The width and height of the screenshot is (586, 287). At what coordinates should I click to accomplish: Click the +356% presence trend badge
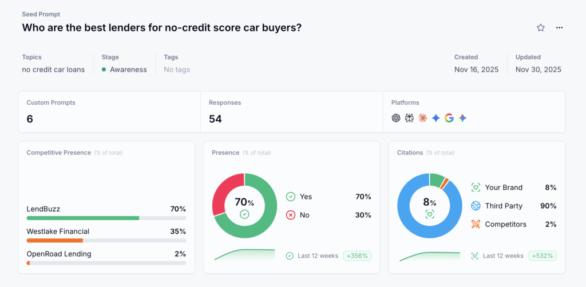(x=357, y=256)
